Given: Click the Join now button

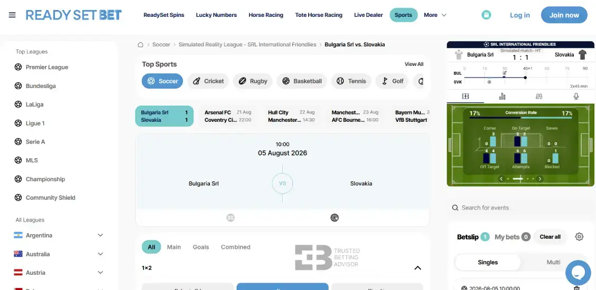Looking at the screenshot, I should [x=564, y=15].
